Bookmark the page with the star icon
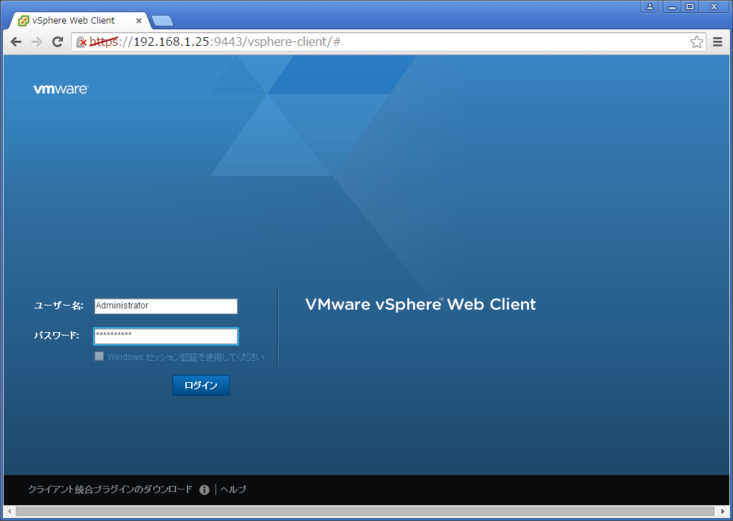Screen dimensions: 733x521 click(696, 42)
